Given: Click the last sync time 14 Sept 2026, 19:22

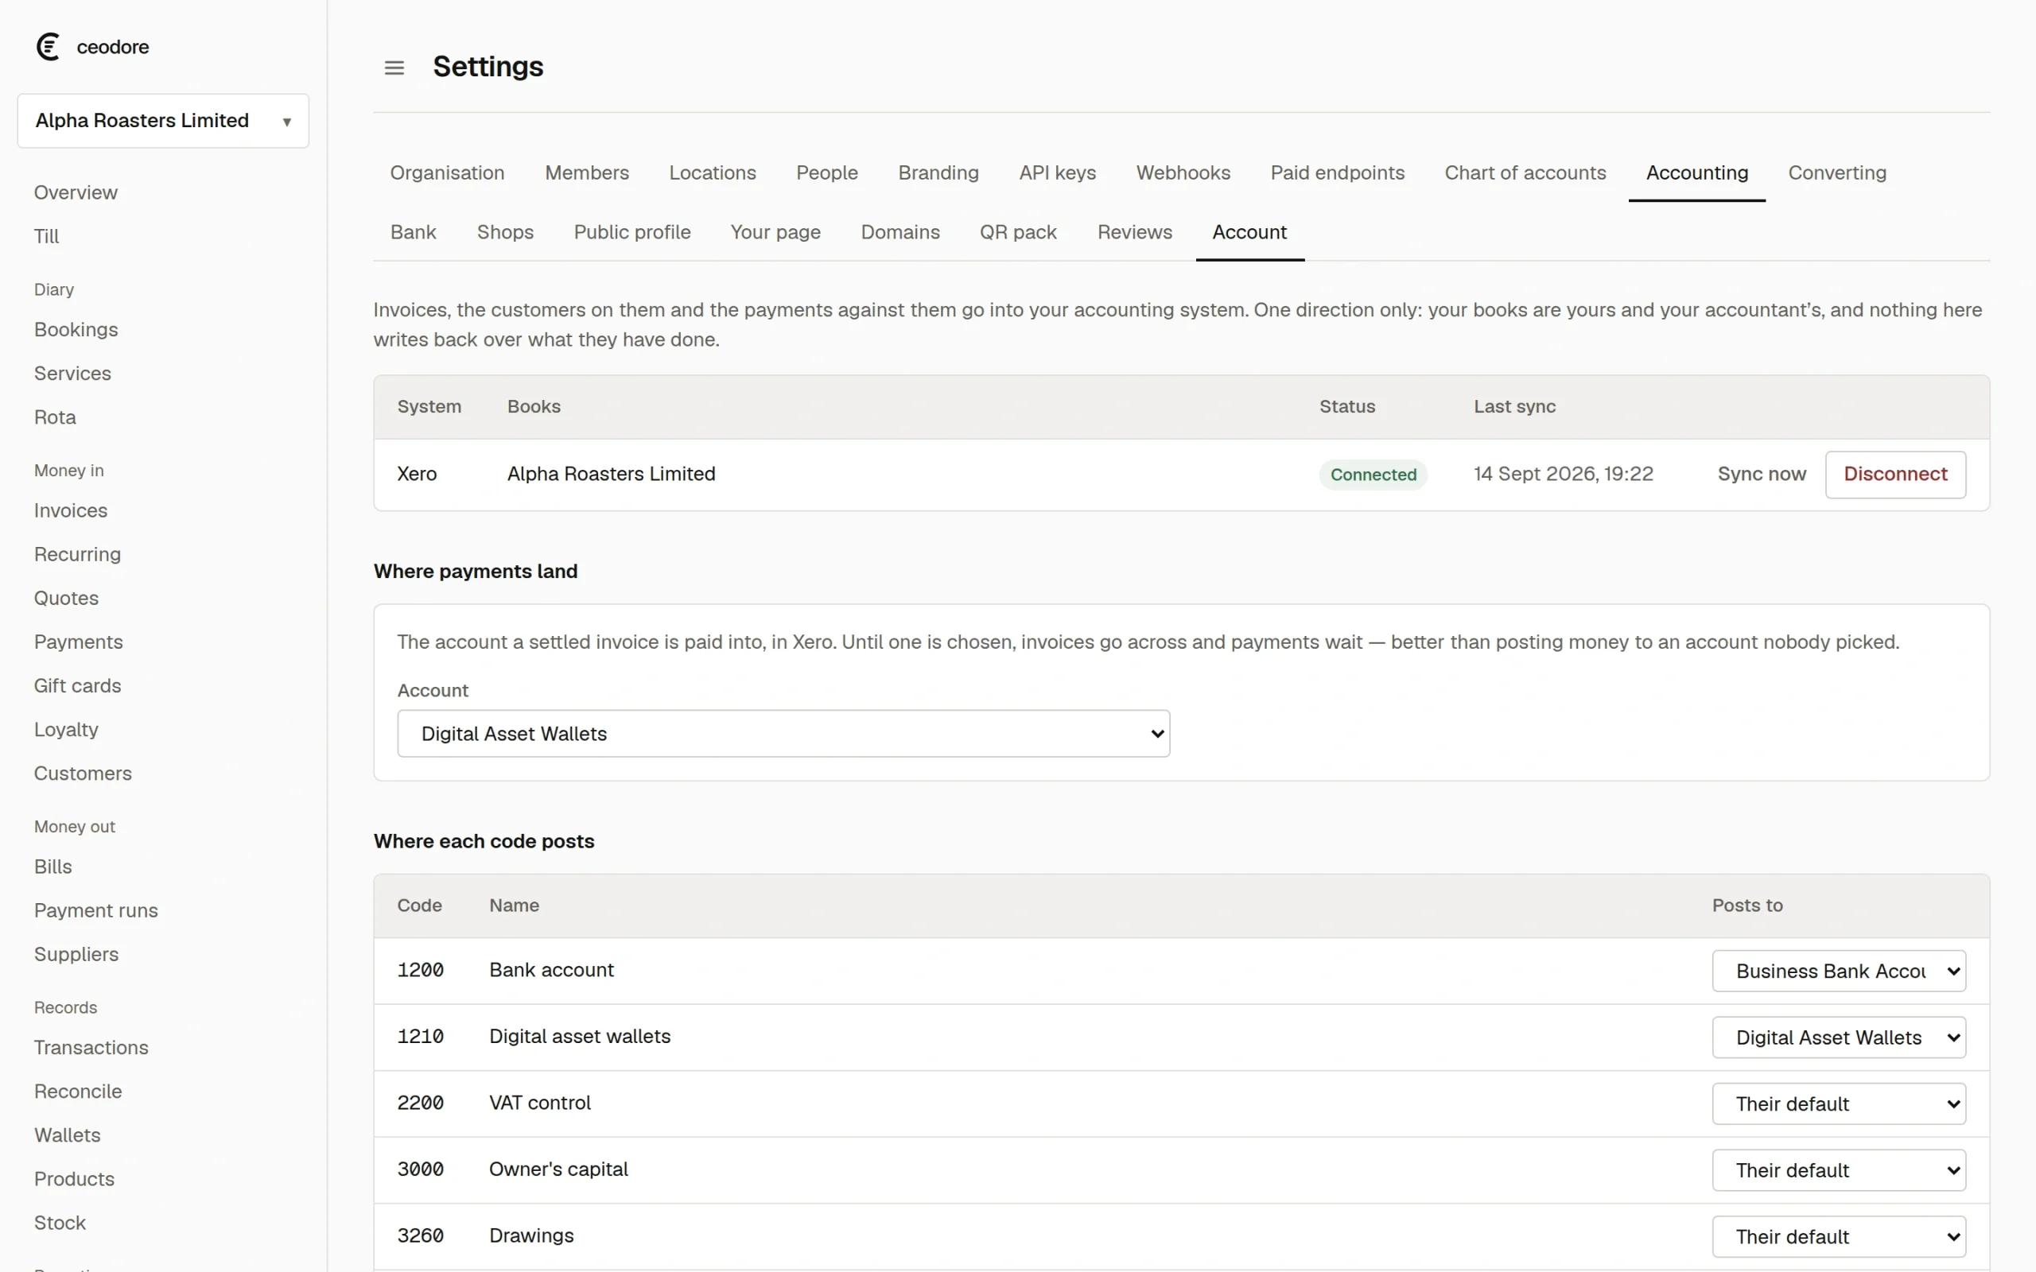Looking at the screenshot, I should pyautogui.click(x=1563, y=474).
